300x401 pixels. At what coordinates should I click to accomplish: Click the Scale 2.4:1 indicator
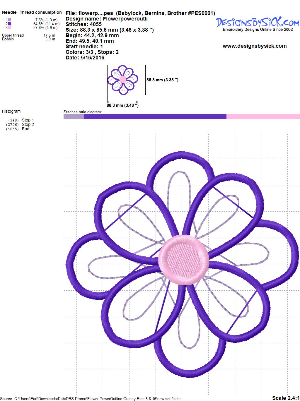click(286, 398)
